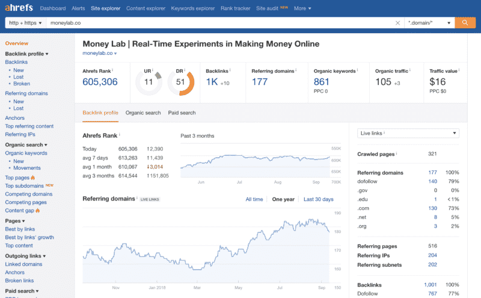Open Overview in the sidebar
This screenshot has width=481, height=298.
(x=17, y=43)
